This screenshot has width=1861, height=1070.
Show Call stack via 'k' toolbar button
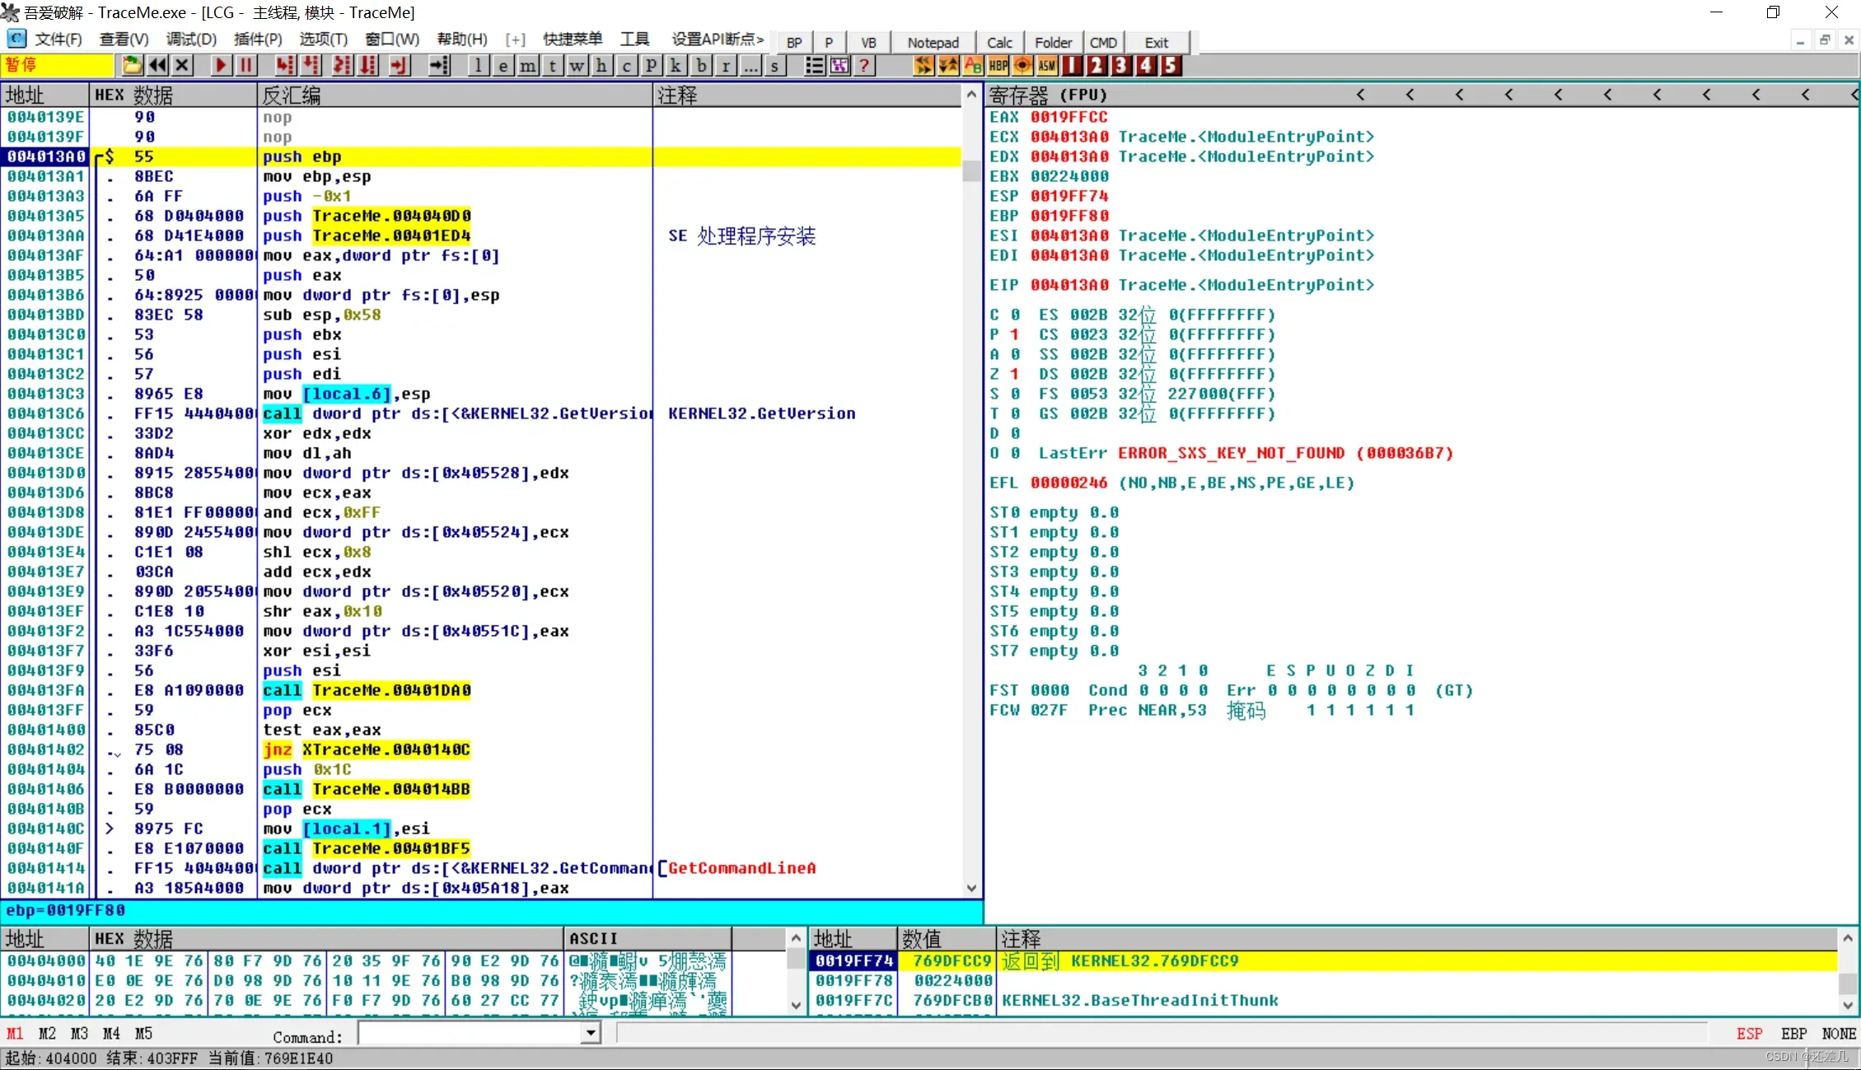point(676,65)
